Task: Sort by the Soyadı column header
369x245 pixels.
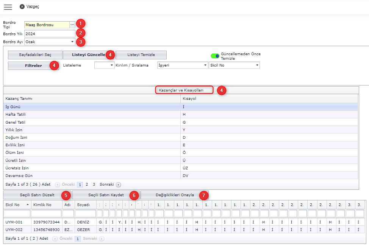Action: pyautogui.click(x=86, y=205)
